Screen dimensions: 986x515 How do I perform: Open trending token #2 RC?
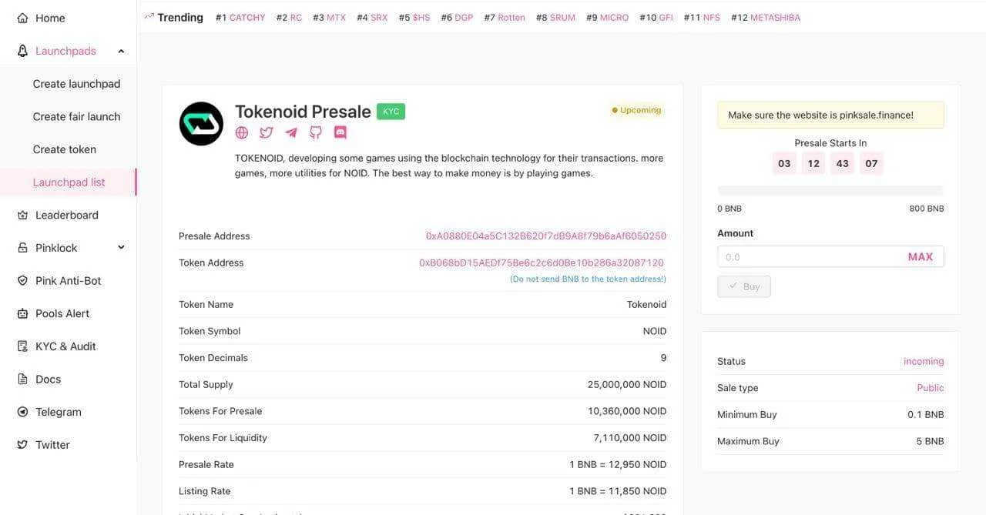point(289,18)
